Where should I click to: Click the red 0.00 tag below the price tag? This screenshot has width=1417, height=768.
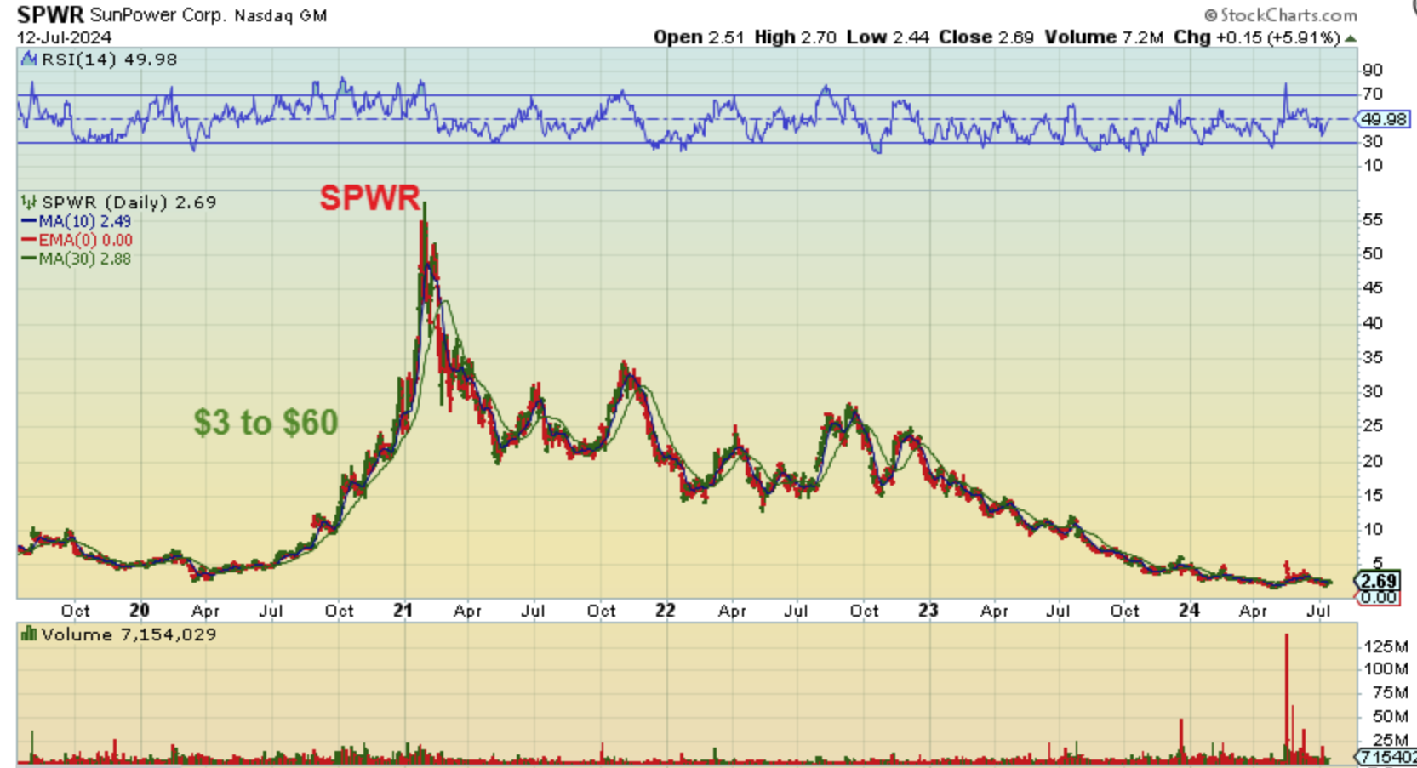click(x=1378, y=597)
